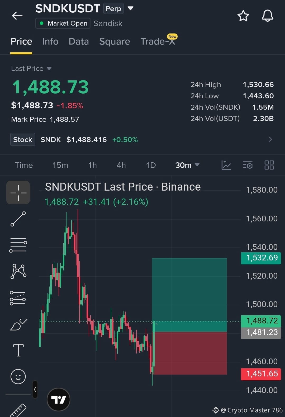Image resolution: width=285 pixels, height=417 pixels.
Task: Tap the 24h Vol(USDT) value 2.30B
Action: tap(263, 119)
